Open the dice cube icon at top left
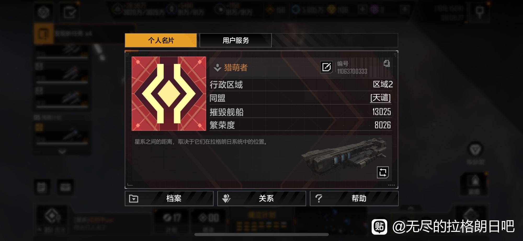The width and height of the screenshot is (523, 241). (x=43, y=12)
